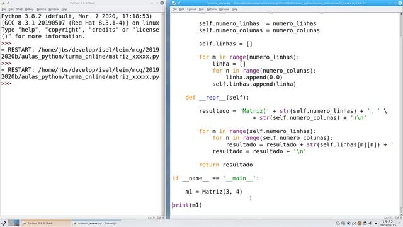Open Window menu in Python Shell window

[x=54, y=9]
